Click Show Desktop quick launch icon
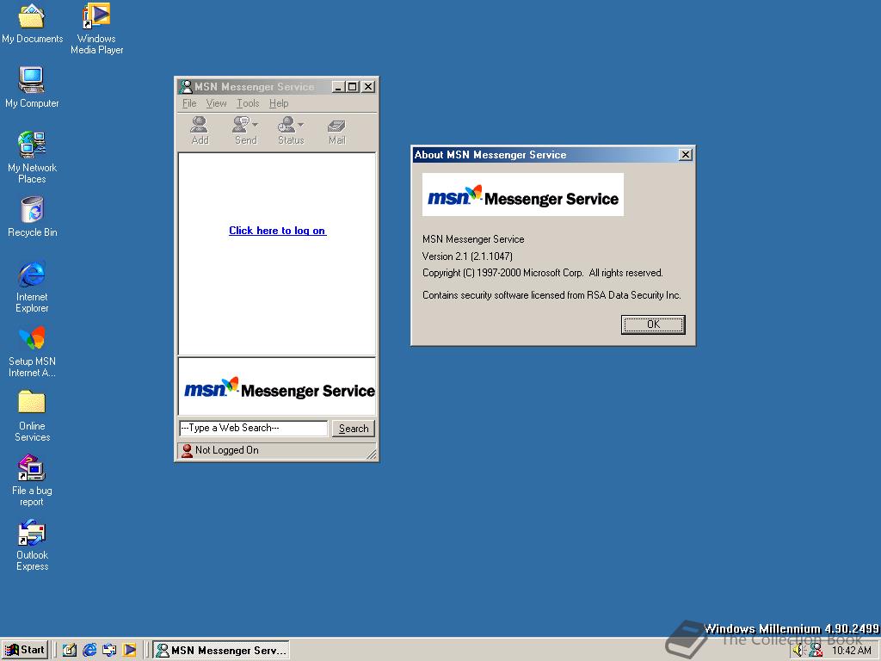The width and height of the screenshot is (881, 661). pos(70,651)
